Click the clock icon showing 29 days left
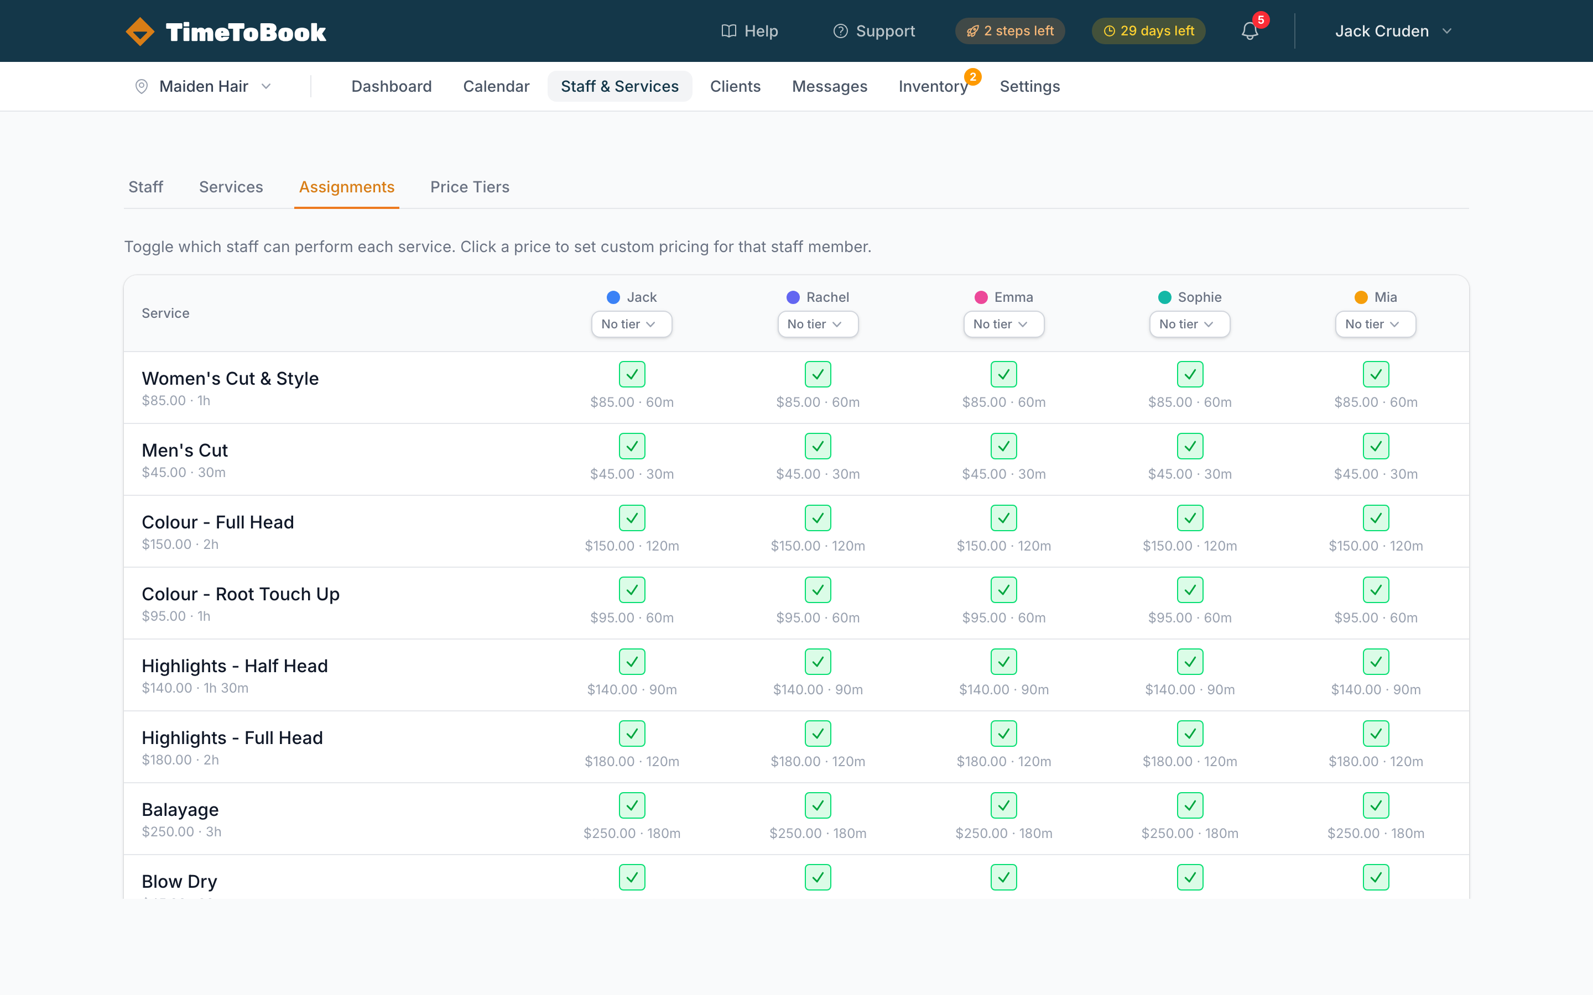This screenshot has width=1593, height=995. tap(1108, 30)
